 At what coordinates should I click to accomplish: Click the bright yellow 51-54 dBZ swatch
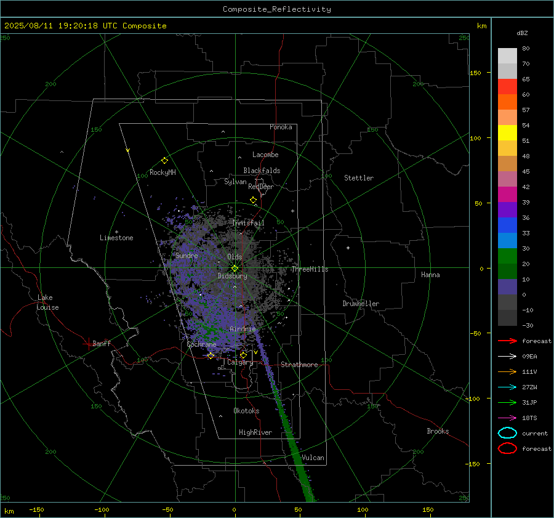coord(507,133)
